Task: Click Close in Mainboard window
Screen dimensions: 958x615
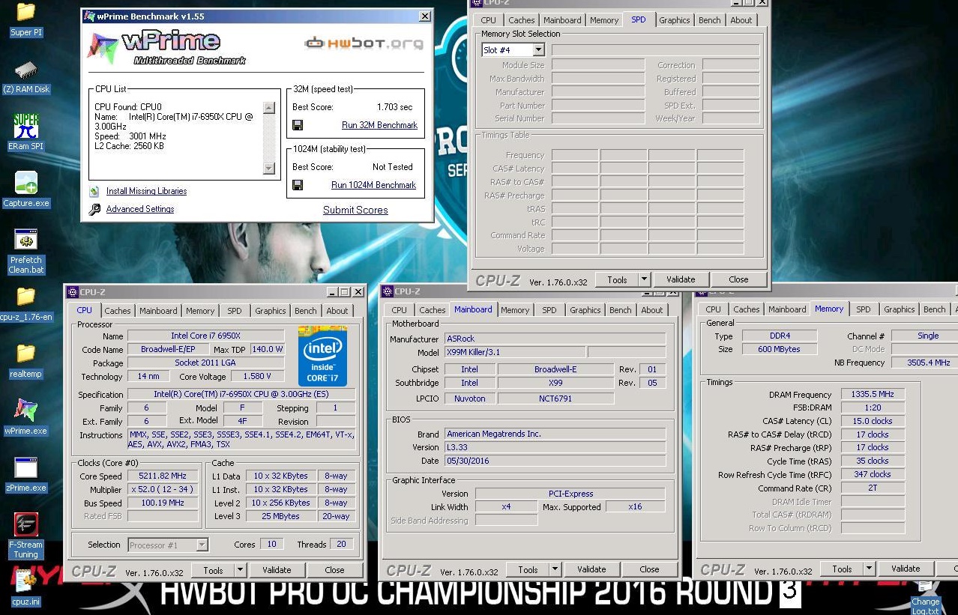Action: [x=649, y=569]
